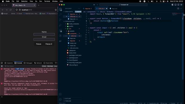Click the Explorer panel more actions ellipsis
The height and width of the screenshot is (104, 185).
pyautogui.click(x=79, y=8)
